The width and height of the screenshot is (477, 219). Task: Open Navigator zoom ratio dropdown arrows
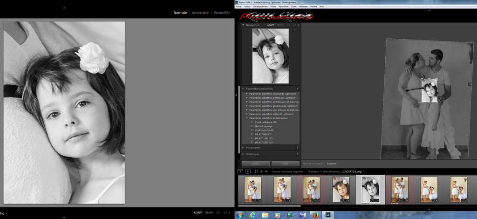click(x=299, y=25)
